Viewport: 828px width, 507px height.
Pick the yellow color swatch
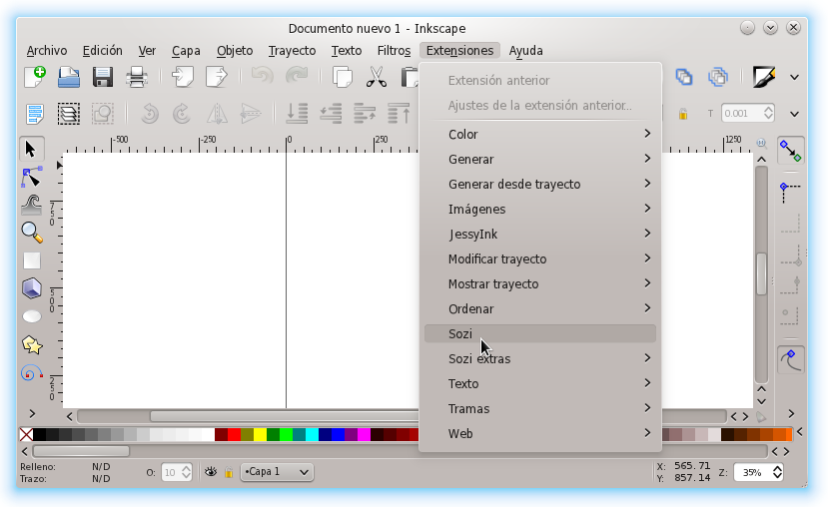coord(260,434)
